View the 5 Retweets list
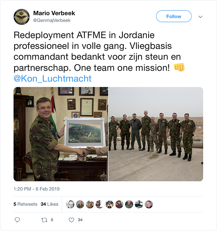Screen dimensions: 217x231 [x=25, y=204]
